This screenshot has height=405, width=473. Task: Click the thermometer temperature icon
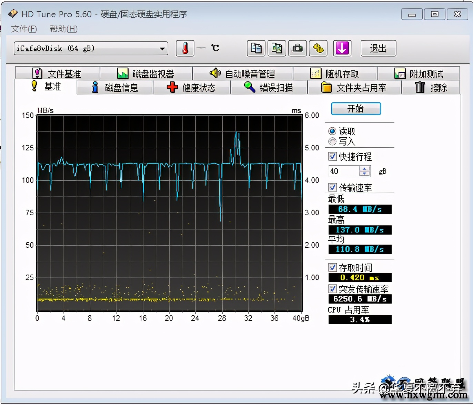(x=185, y=48)
